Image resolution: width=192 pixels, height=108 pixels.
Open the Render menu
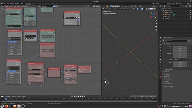12,4
